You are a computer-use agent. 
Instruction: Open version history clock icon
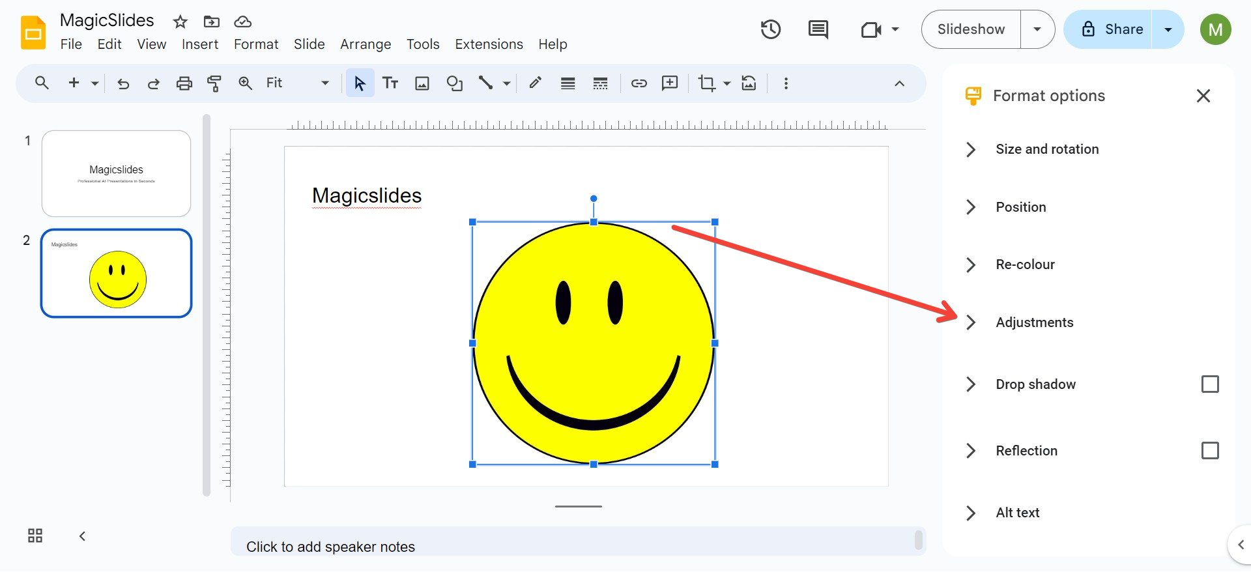[x=770, y=29]
